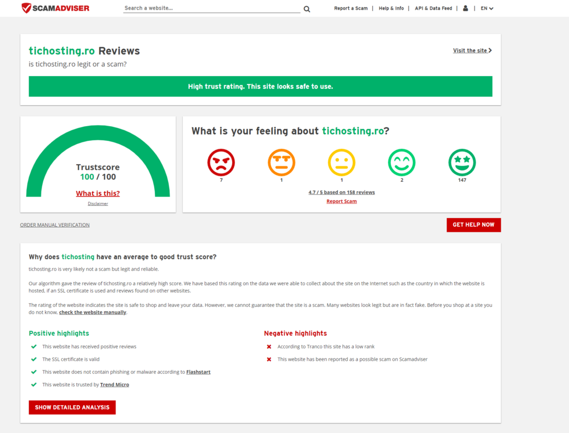The width and height of the screenshot is (569, 433).
Task: Click the 147 count under star-eyed face
Action: (x=462, y=180)
